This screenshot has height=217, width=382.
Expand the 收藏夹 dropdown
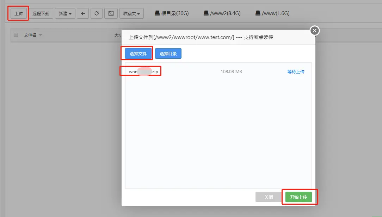[131, 14]
